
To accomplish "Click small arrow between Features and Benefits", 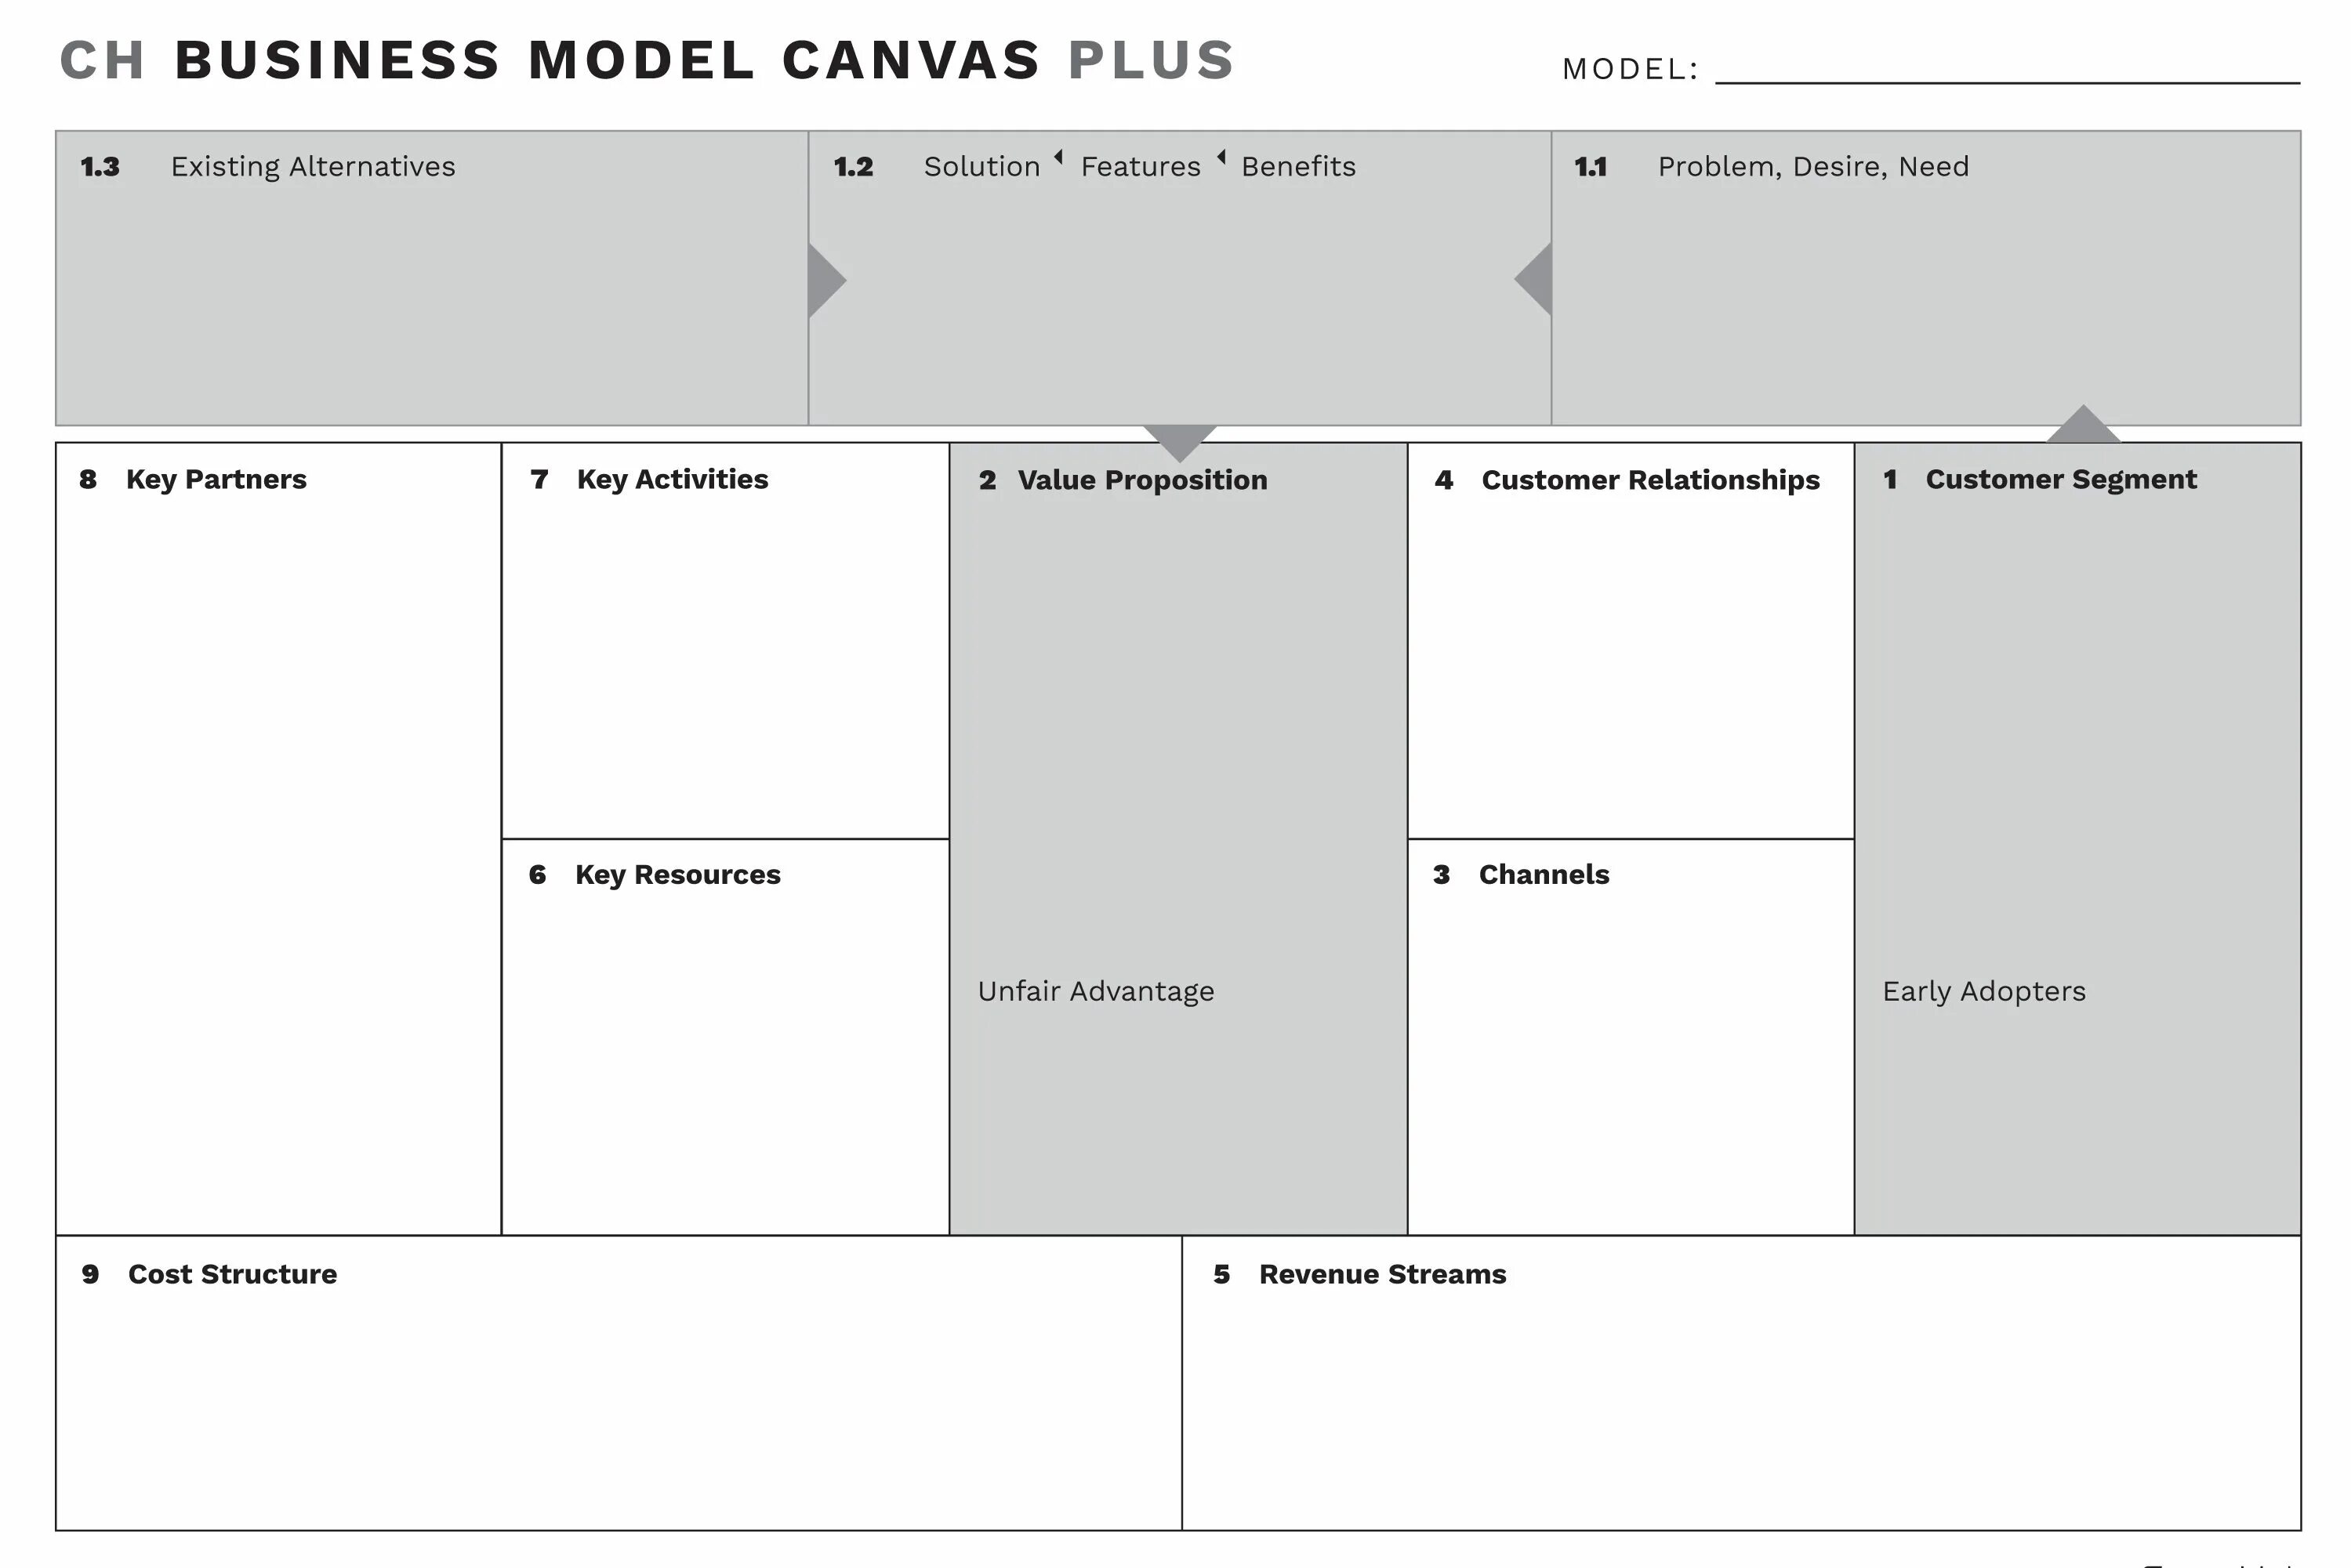I will (x=1221, y=157).
